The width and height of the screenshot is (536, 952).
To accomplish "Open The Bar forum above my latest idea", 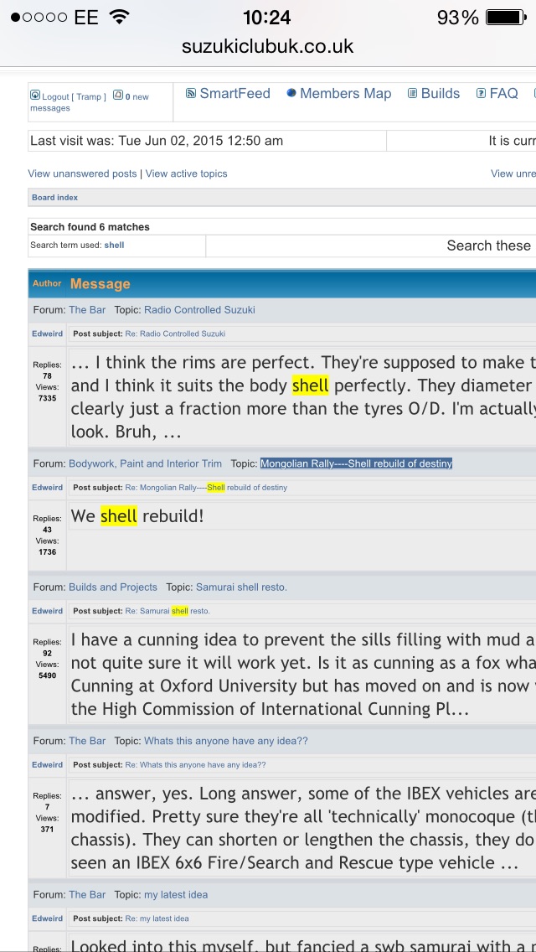I will tap(87, 894).
